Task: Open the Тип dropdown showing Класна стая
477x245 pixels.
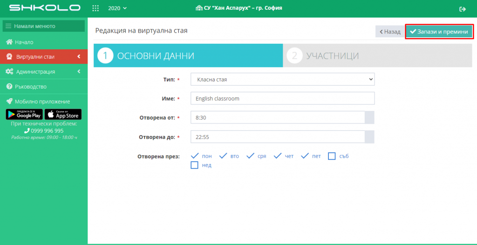Action: pyautogui.click(x=283, y=80)
